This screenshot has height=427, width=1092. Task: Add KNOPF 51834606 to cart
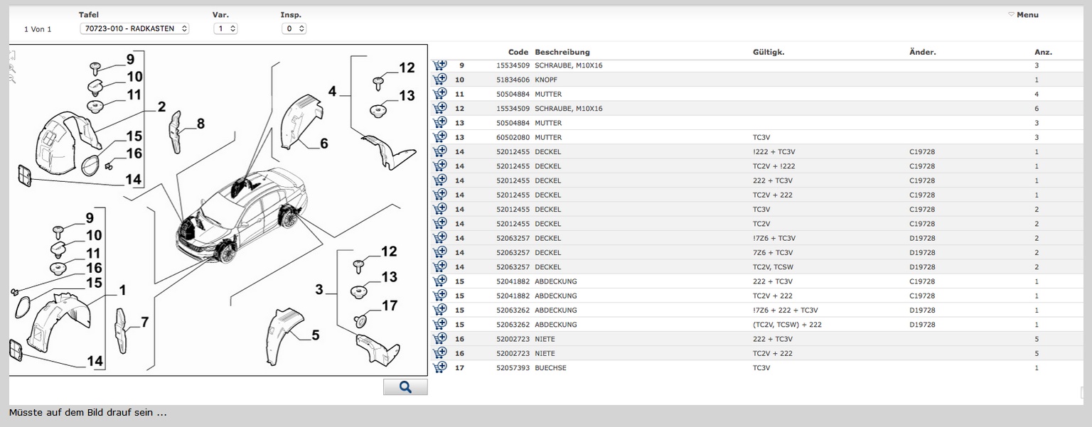click(x=439, y=80)
